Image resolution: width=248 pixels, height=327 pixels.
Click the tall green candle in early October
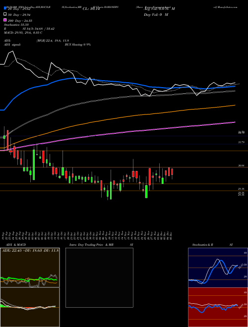point(34,164)
